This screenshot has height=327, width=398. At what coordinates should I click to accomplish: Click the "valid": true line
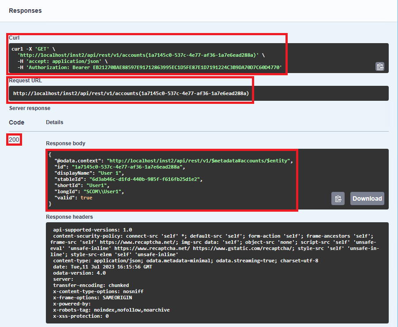73,198
